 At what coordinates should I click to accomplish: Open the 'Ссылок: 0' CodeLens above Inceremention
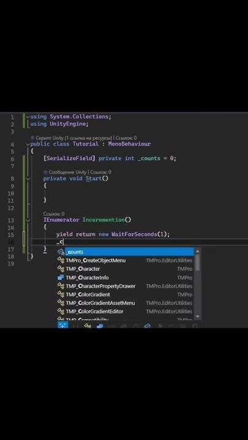[54, 214]
